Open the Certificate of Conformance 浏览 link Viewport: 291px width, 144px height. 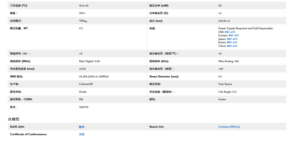[x=82, y=134]
